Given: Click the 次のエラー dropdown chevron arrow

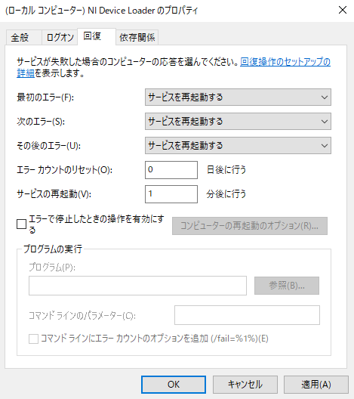Looking at the screenshot, I should click(x=325, y=122).
